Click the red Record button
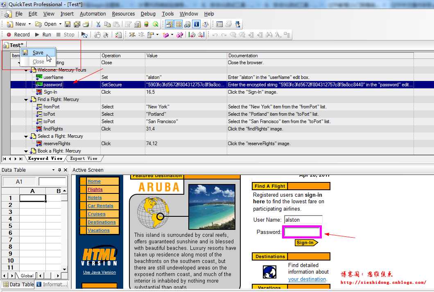Image resolution: width=434 pixels, height=292 pixels. pyautogui.click(x=18, y=35)
